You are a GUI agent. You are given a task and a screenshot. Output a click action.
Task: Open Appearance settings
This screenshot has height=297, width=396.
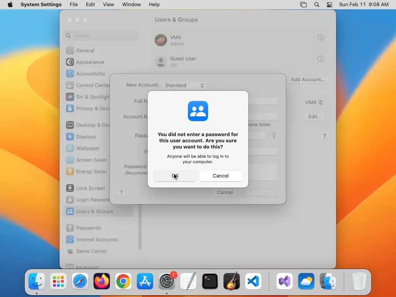(x=99, y=62)
